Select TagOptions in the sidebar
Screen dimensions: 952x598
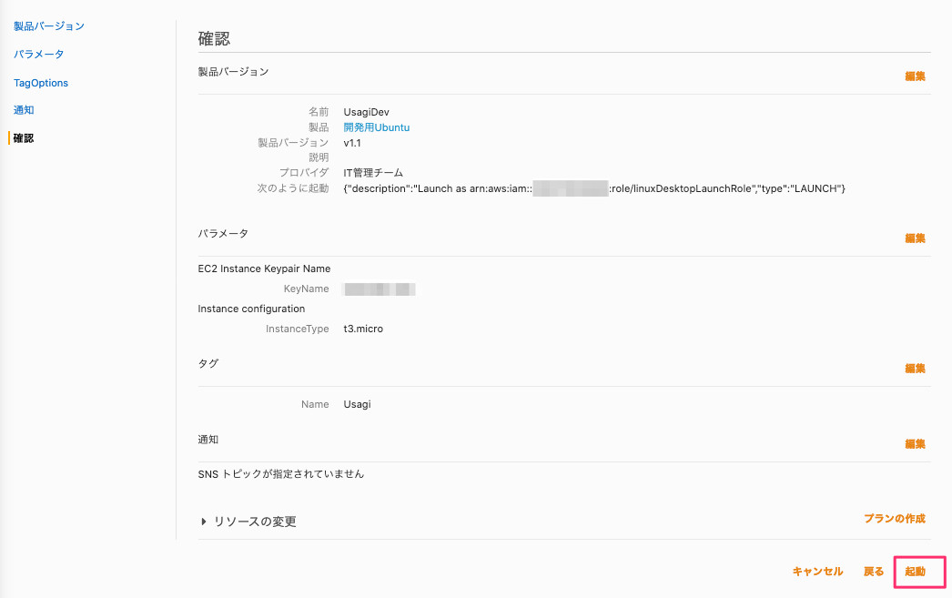click(41, 83)
